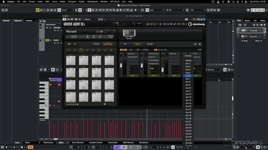Viewport: 268px width, 150px height.
Task: Open the Studio menu
Action: pos(82,2)
